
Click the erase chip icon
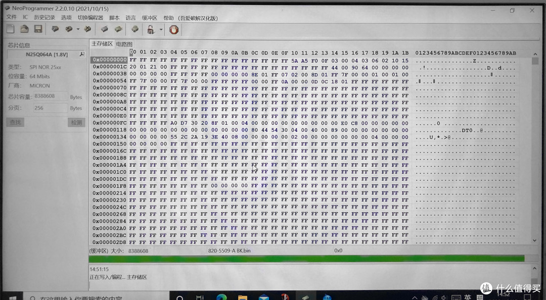pyautogui.click(x=87, y=29)
